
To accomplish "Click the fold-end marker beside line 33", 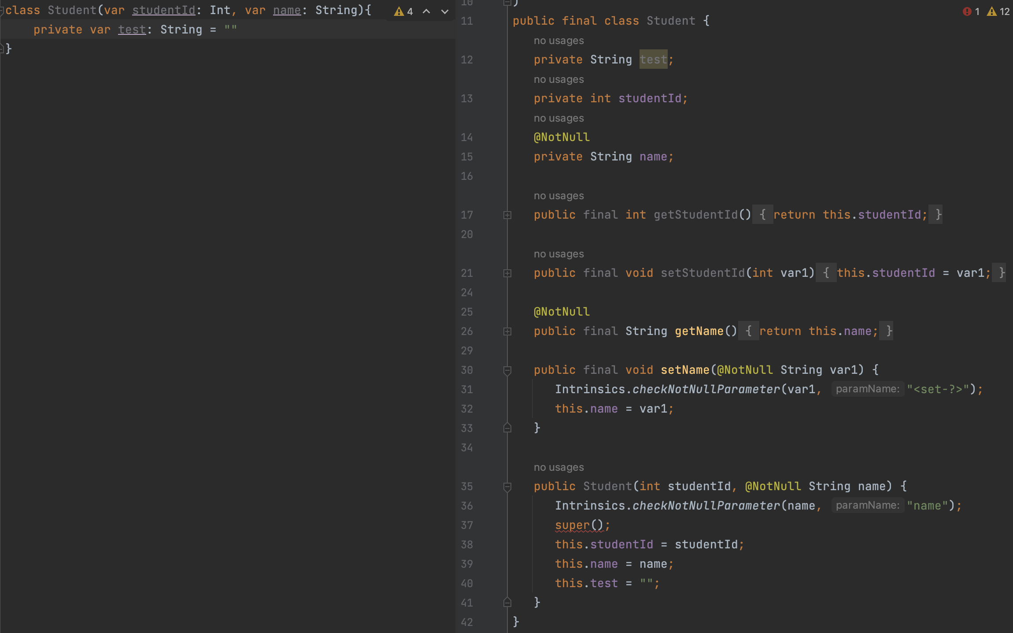I will 507,428.
